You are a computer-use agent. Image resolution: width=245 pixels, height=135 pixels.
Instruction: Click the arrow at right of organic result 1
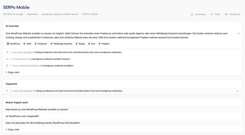coord(237,91)
